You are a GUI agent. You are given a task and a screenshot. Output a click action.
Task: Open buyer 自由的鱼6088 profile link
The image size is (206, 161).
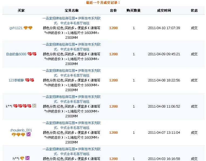tap(16, 54)
